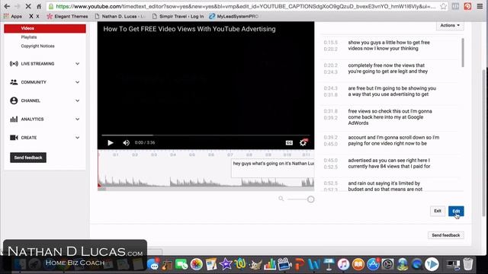Open Copyright Notices in the sidebar
Screen dimensions: 488x274
(37, 46)
